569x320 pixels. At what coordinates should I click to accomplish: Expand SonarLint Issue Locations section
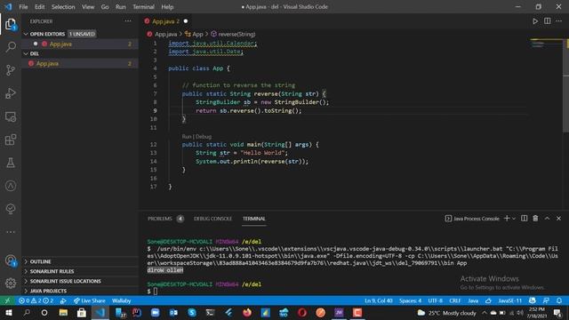point(65,281)
